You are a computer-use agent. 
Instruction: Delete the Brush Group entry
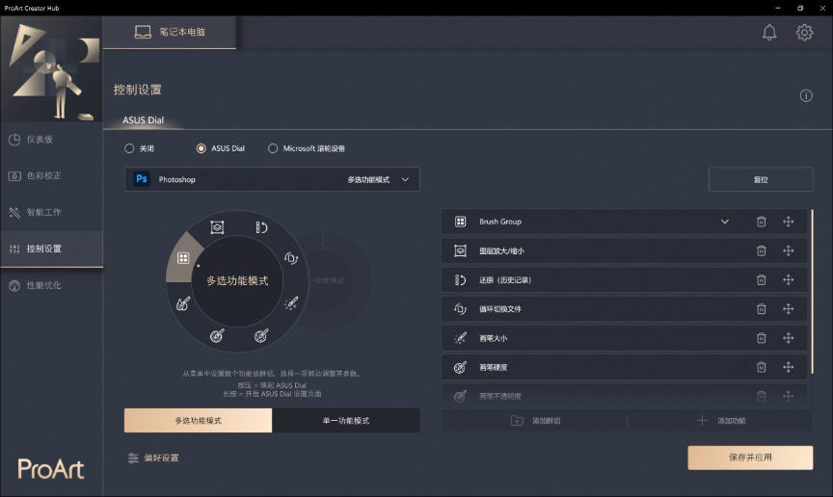pos(762,222)
